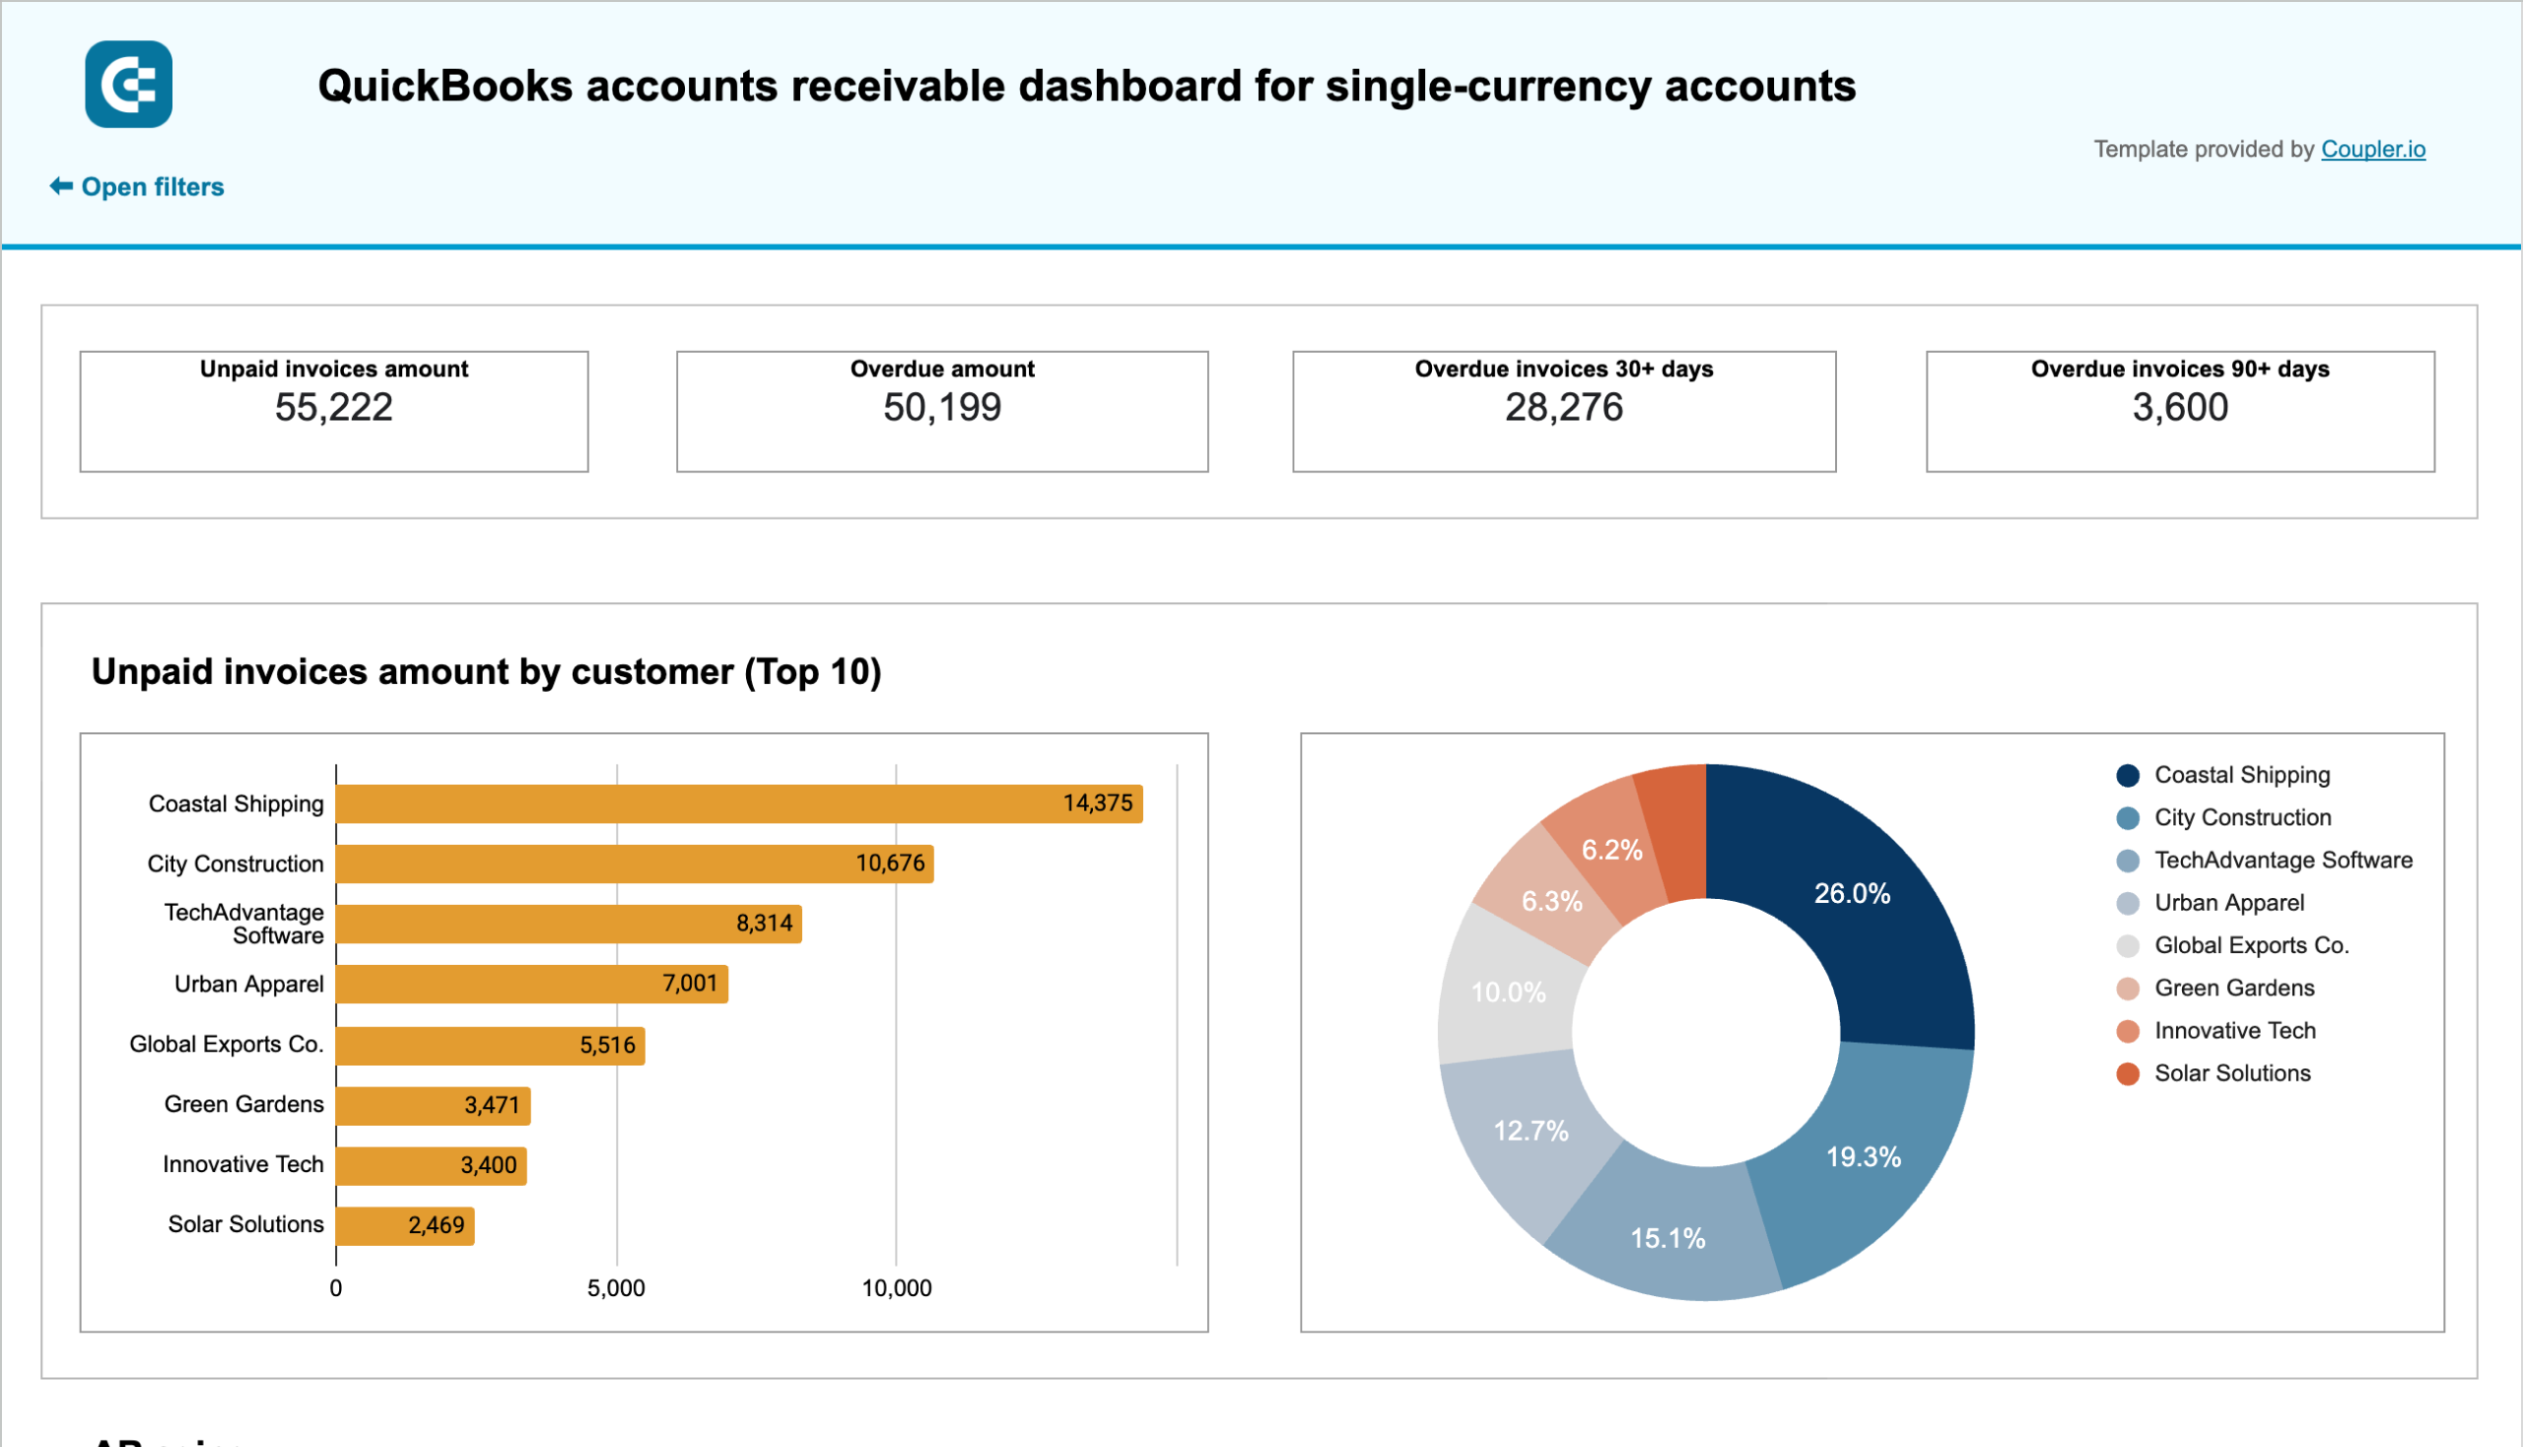Open filters panel
The image size is (2523, 1447).
click(x=153, y=185)
